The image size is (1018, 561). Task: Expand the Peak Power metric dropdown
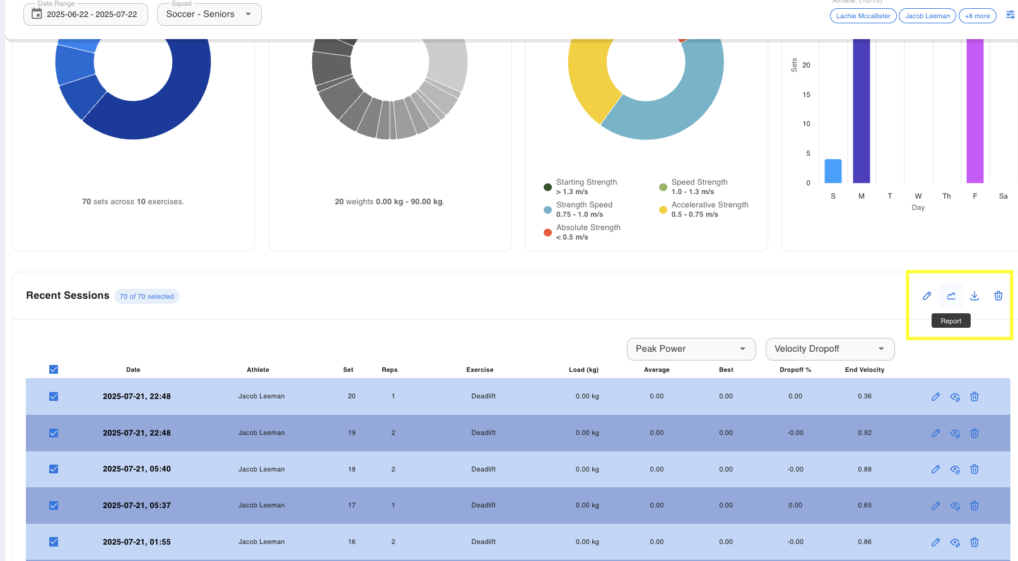691,349
